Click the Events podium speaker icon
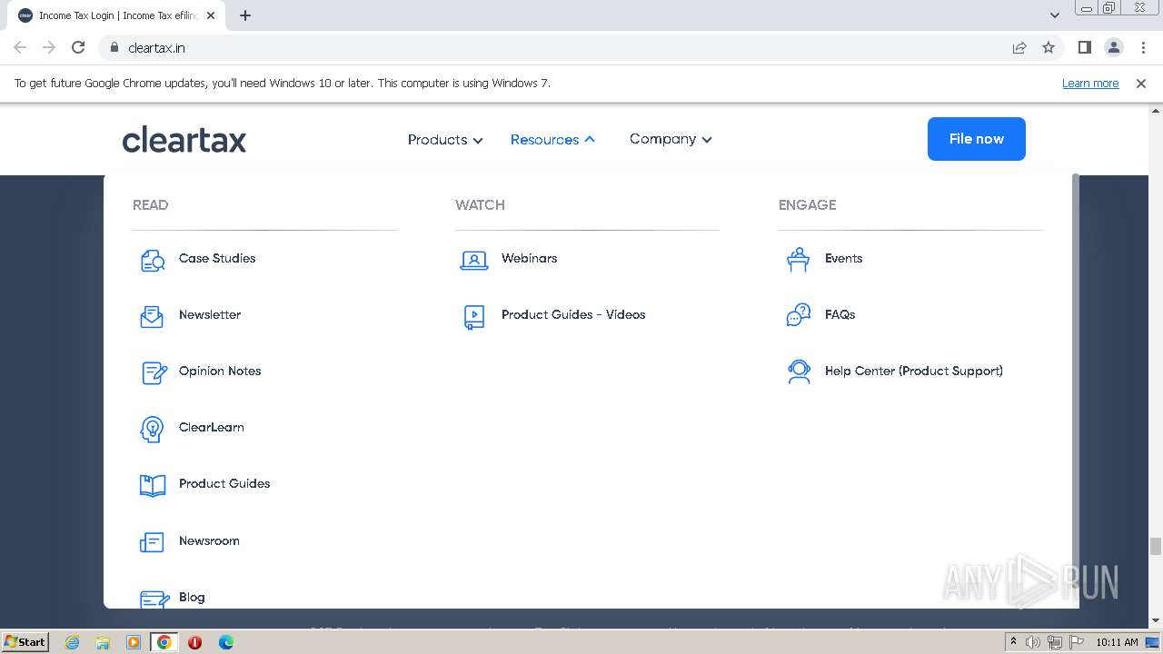Image resolution: width=1163 pixels, height=654 pixels. click(798, 260)
